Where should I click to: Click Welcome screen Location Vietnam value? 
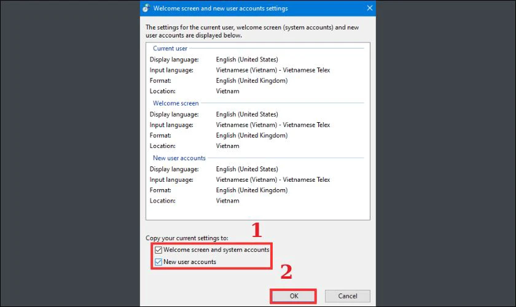227,146
